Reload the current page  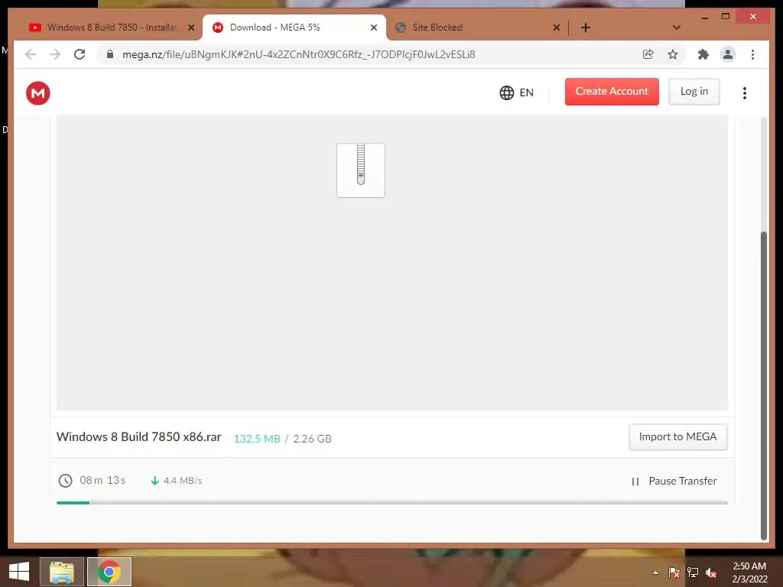pyautogui.click(x=80, y=54)
